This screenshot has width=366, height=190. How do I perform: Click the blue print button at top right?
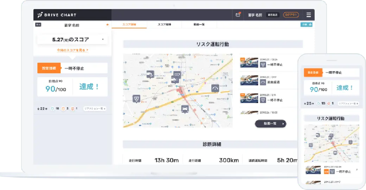(x=306, y=25)
